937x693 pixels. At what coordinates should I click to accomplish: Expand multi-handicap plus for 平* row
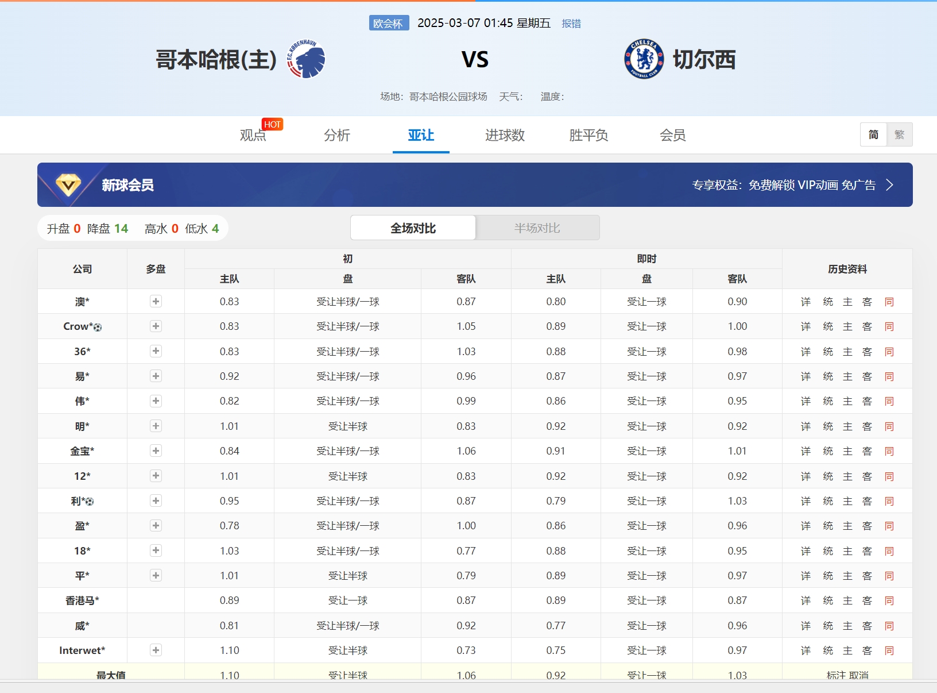156,575
